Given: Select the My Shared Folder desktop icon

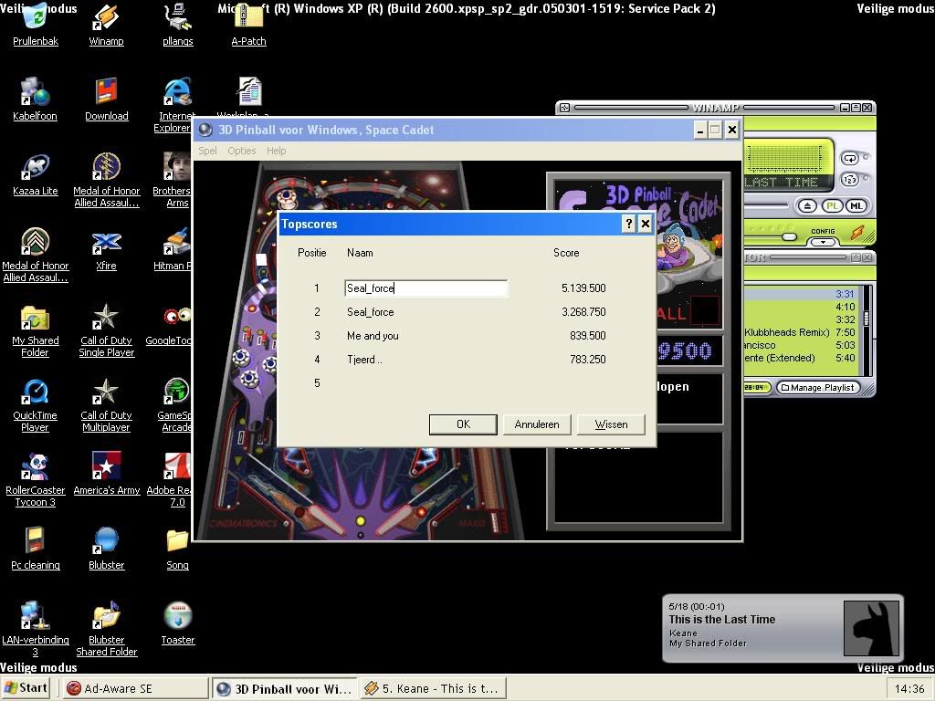Looking at the screenshot, I should click(36, 317).
